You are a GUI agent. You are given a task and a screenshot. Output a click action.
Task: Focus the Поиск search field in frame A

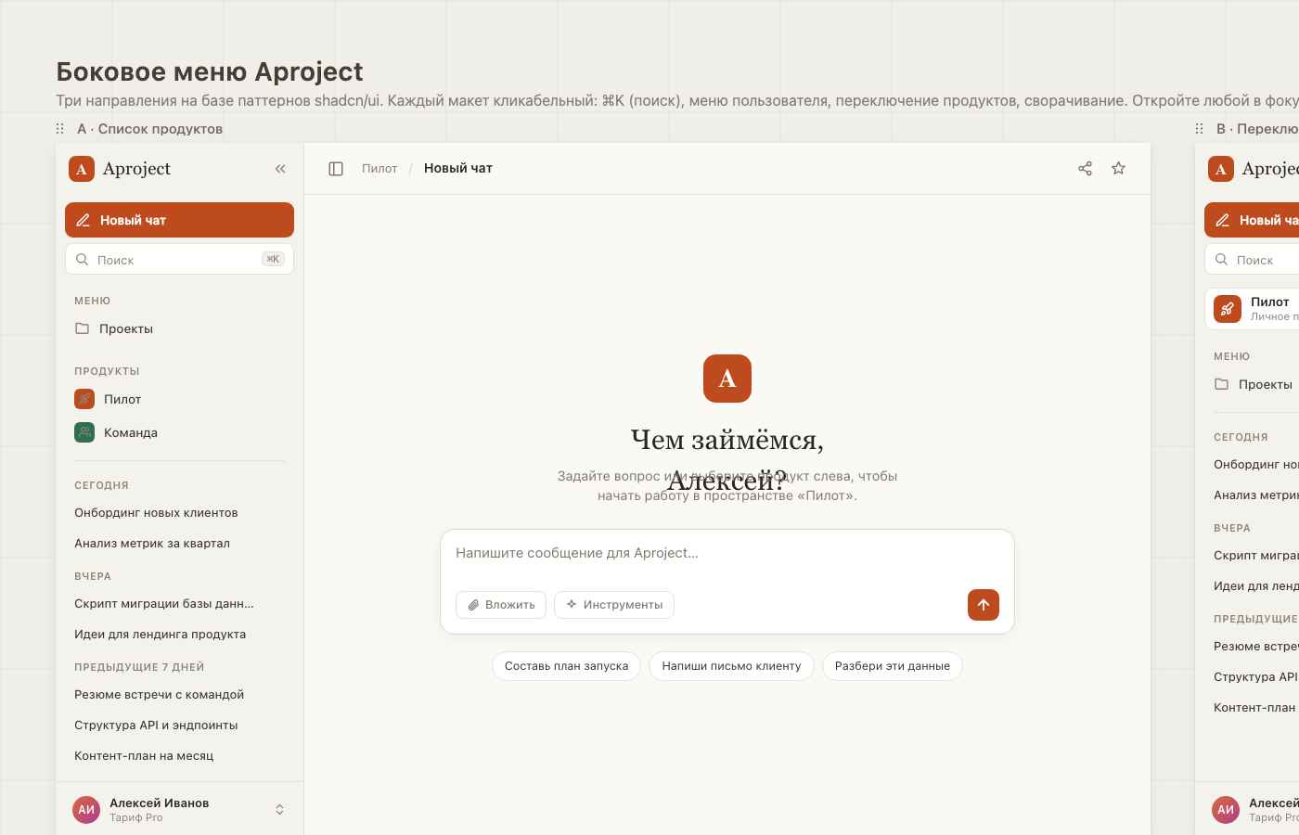(179, 260)
